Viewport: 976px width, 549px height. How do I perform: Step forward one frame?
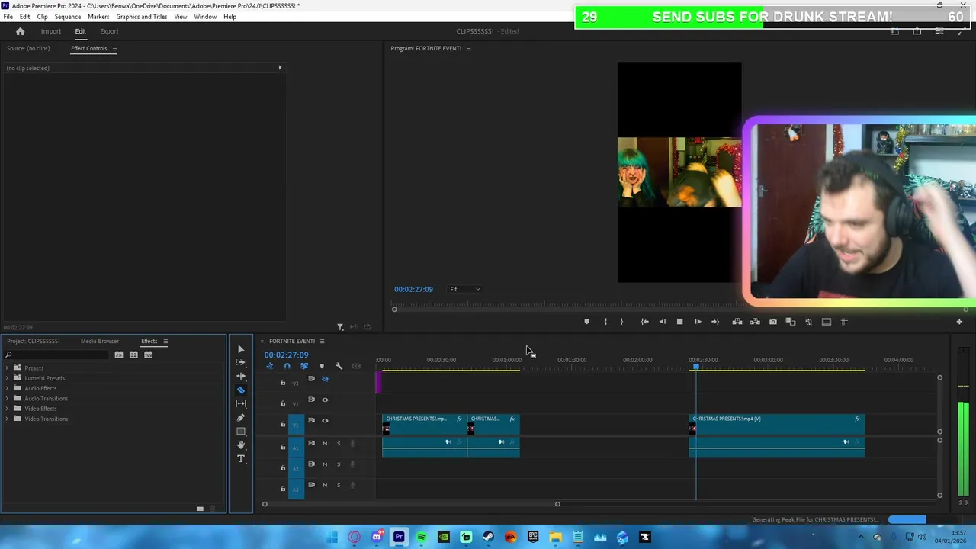coord(698,322)
